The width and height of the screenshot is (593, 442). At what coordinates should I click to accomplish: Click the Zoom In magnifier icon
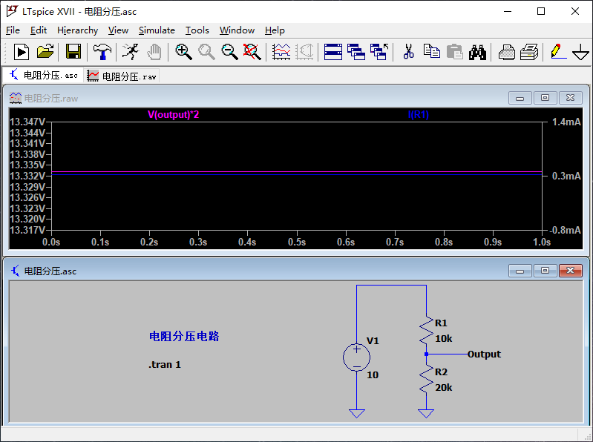183,51
